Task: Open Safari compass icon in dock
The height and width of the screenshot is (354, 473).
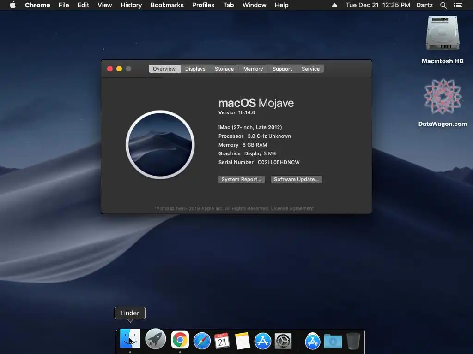Action: pyautogui.click(x=202, y=341)
